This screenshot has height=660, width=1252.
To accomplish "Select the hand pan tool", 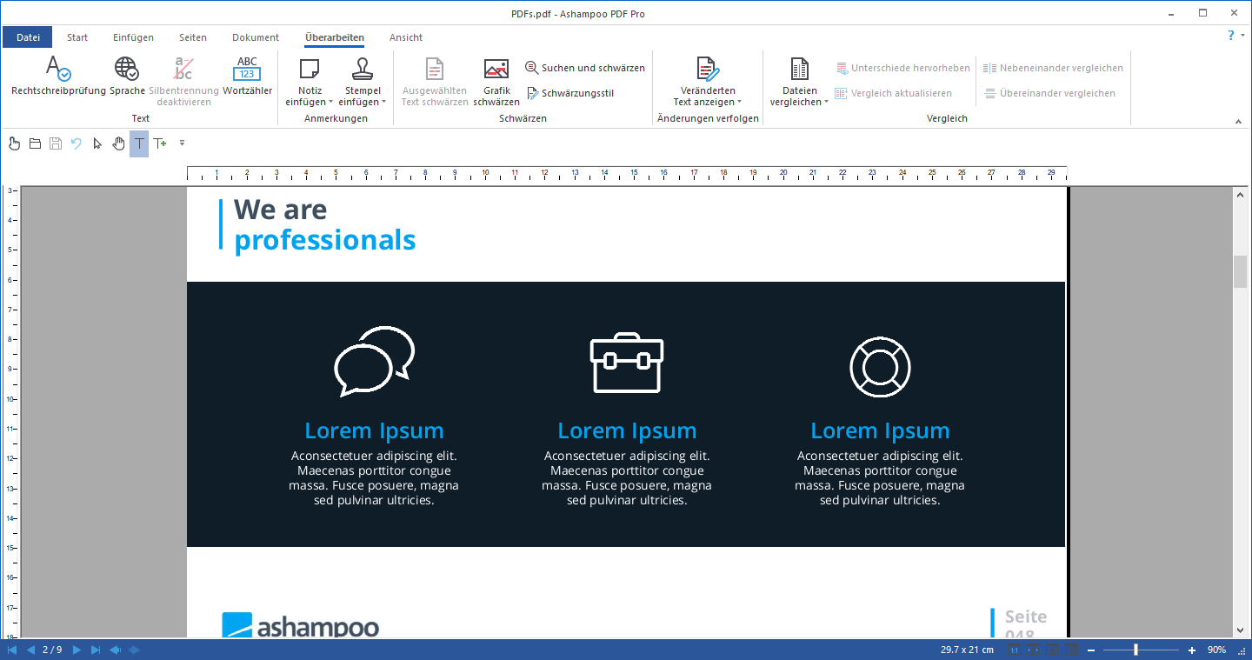I will [x=118, y=143].
